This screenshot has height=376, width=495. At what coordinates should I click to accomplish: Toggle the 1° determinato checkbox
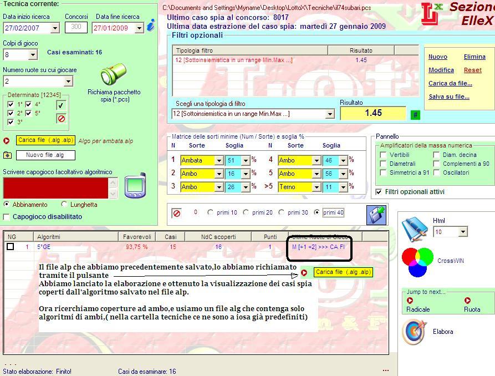11,104
